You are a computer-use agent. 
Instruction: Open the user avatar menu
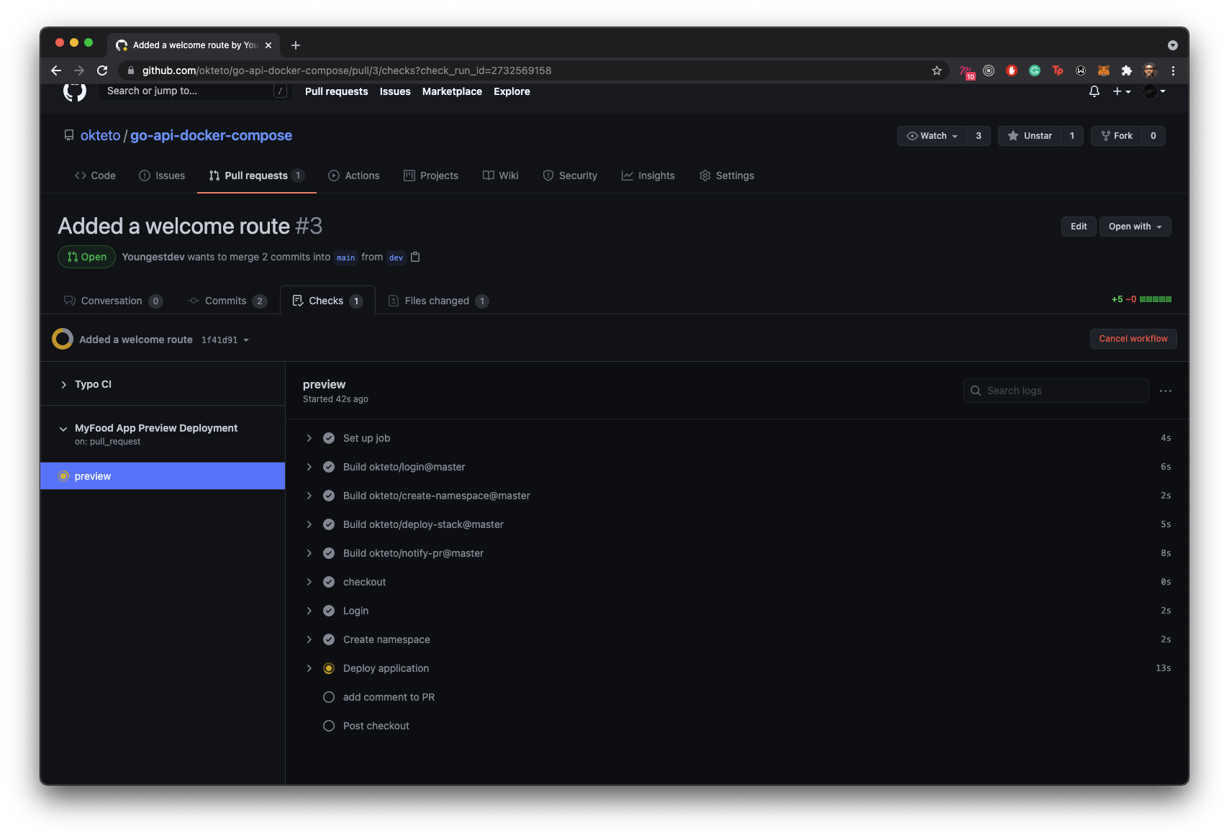[1154, 91]
